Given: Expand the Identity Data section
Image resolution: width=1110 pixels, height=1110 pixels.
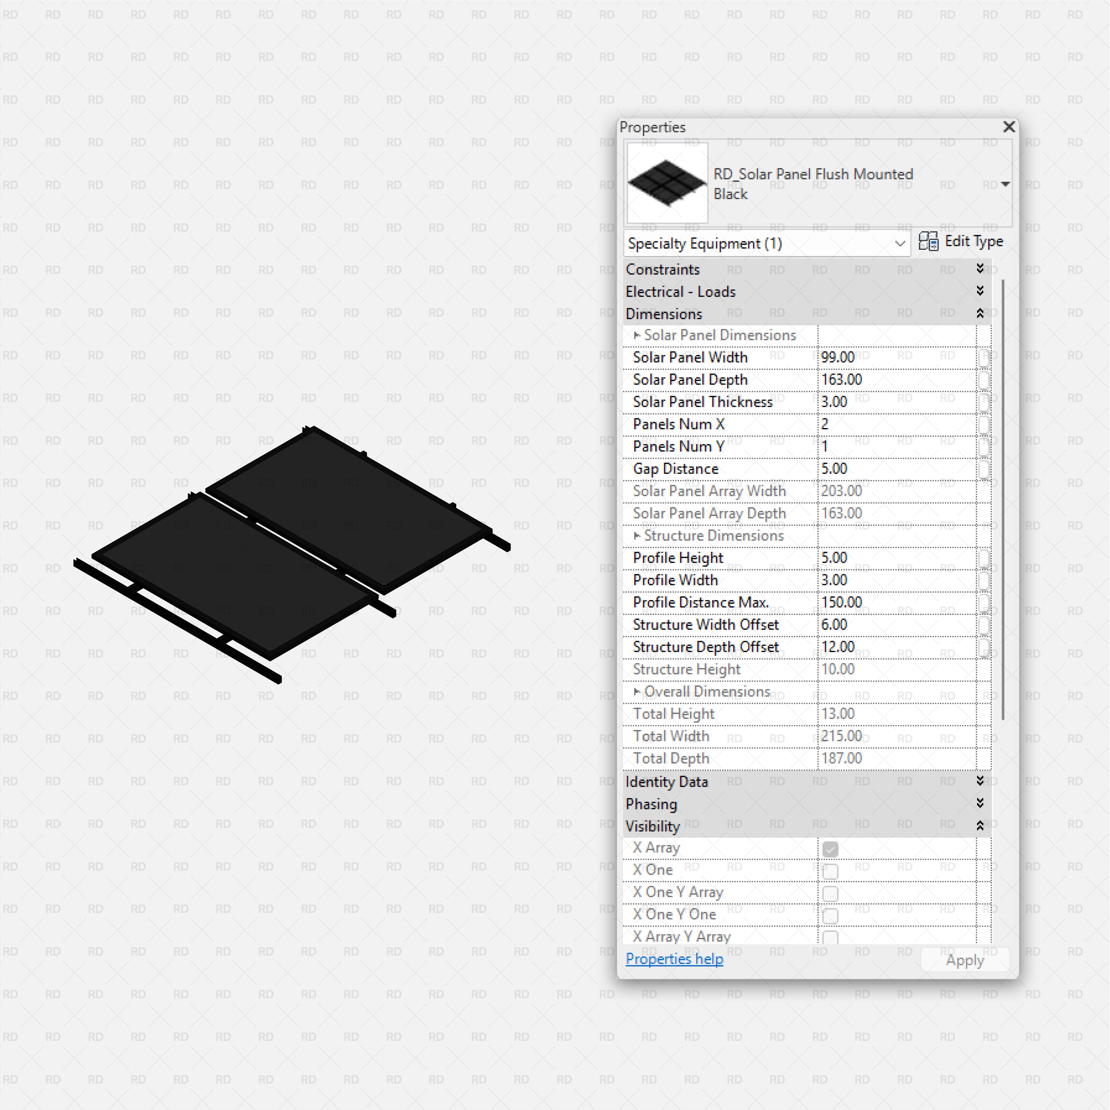Looking at the screenshot, I should [980, 782].
